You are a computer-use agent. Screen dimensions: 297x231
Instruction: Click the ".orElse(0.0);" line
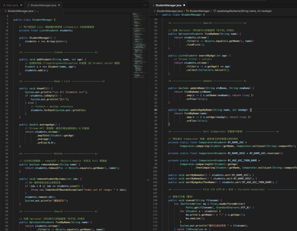(46, 143)
